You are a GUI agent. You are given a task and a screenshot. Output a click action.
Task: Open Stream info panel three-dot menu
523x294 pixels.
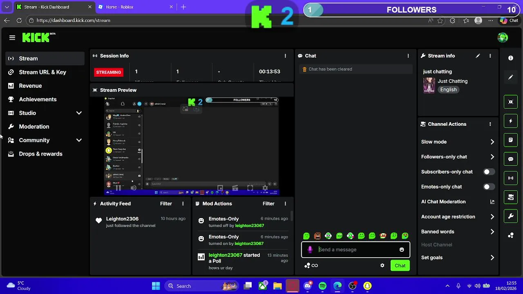coord(490,56)
